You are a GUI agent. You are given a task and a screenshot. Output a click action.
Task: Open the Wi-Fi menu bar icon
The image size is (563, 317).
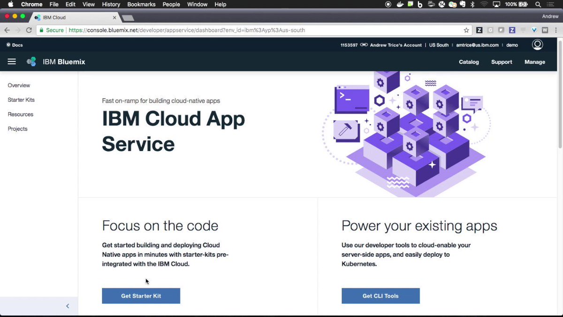pos(484,4)
